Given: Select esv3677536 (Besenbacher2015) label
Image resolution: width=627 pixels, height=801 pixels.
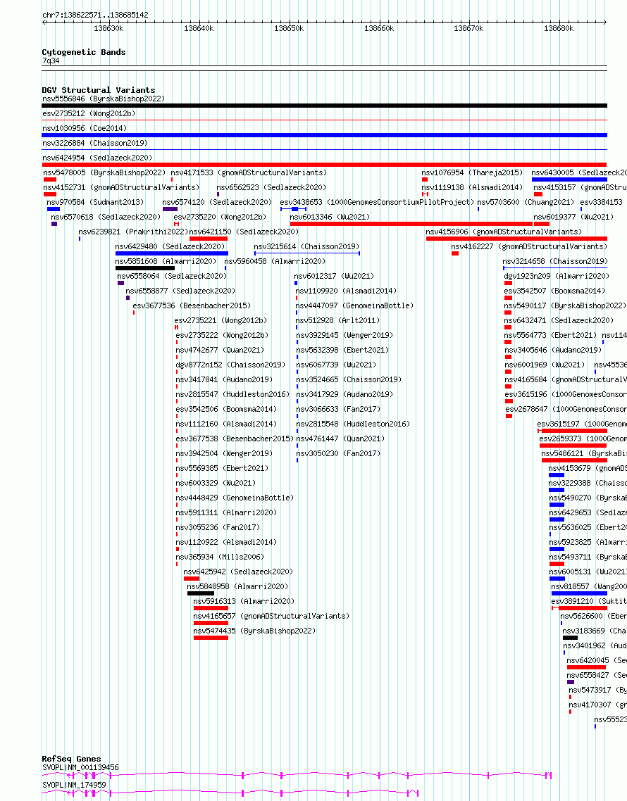Looking at the screenshot, I should click(x=192, y=306).
